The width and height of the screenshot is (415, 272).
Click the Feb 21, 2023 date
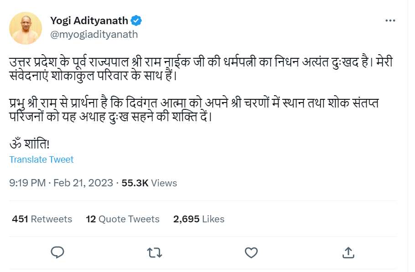(83, 183)
